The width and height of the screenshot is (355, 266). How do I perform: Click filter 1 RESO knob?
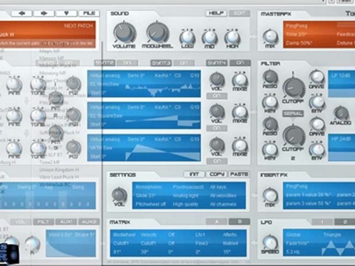click(270, 77)
